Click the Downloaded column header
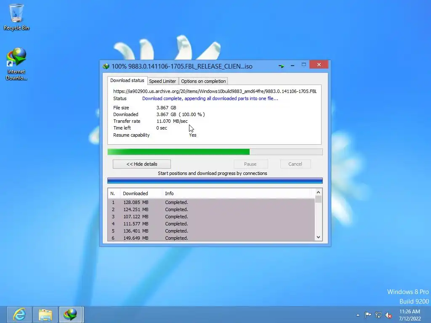Image resolution: width=431 pixels, height=323 pixels. point(141,193)
